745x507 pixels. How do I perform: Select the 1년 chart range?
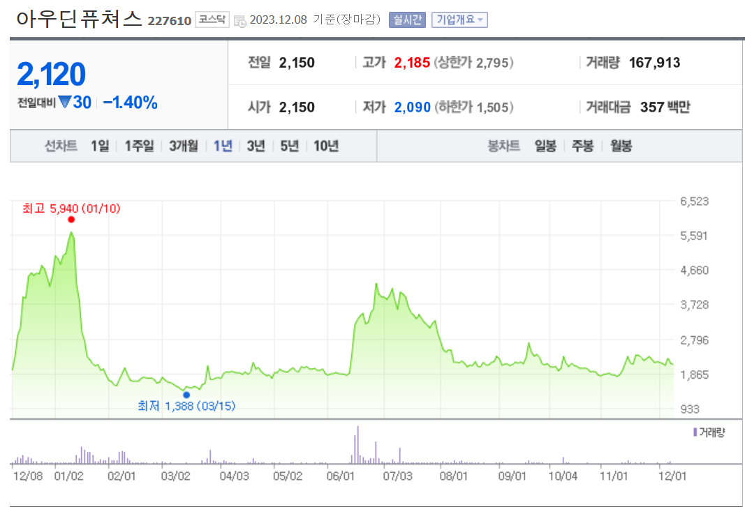(223, 146)
